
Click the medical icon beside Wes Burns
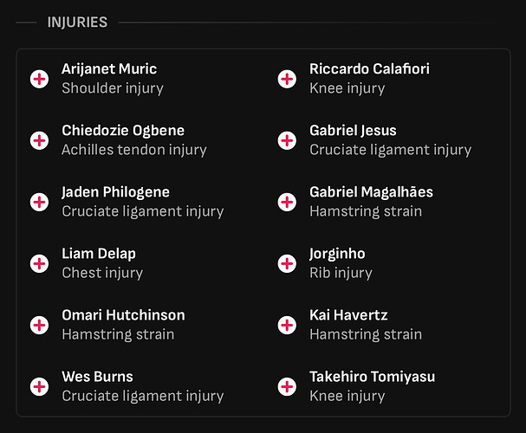tap(39, 386)
